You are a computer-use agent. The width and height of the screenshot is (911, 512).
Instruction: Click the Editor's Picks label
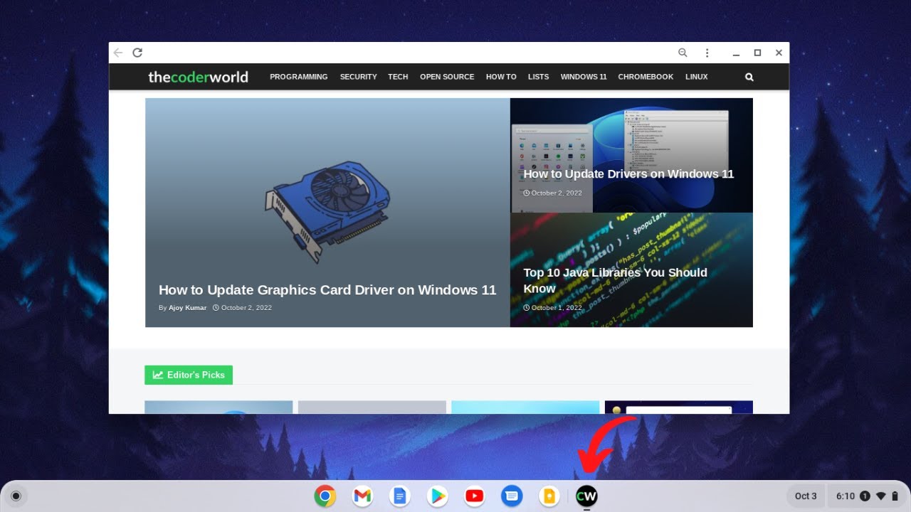189,375
